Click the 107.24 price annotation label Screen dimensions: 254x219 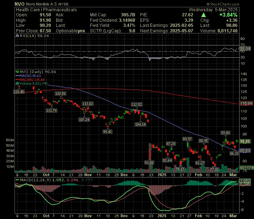pyautogui.click(x=84, y=120)
